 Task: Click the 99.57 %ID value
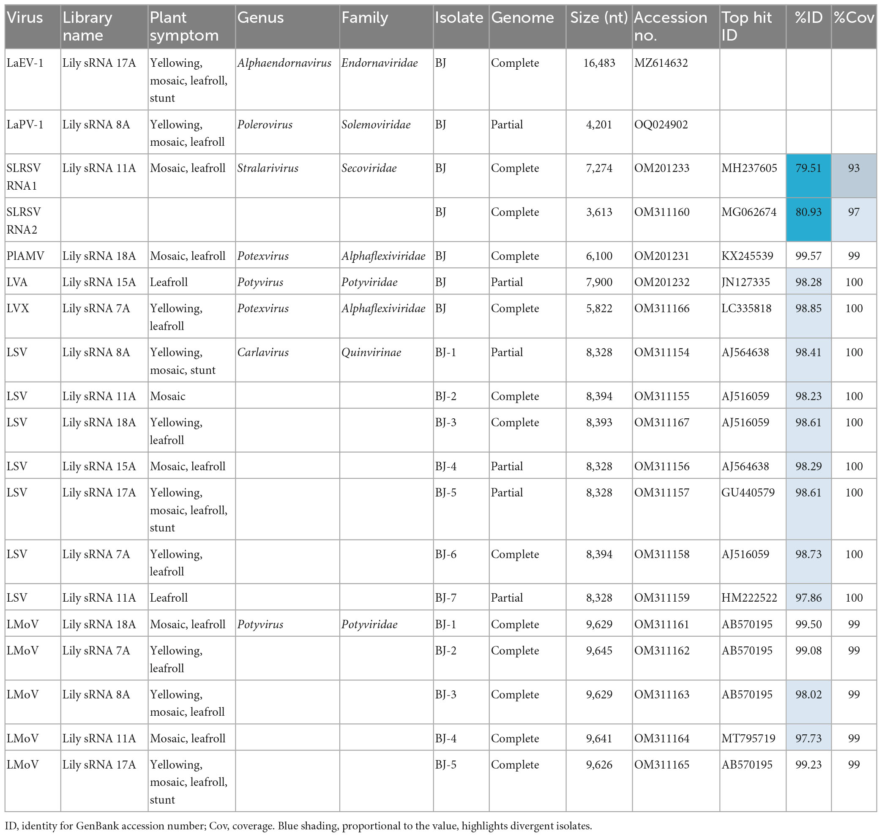[x=808, y=256]
